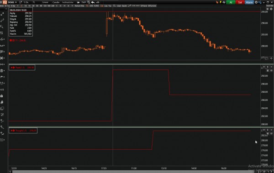The width and height of the screenshot is (274, 173).
Task: Expand the trend line tool submenu arrow
Action: pyautogui.click(x=4, y=39)
